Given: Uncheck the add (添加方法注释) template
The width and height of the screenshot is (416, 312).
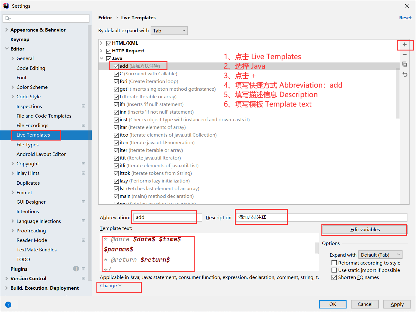Looking at the screenshot, I should (116, 66).
